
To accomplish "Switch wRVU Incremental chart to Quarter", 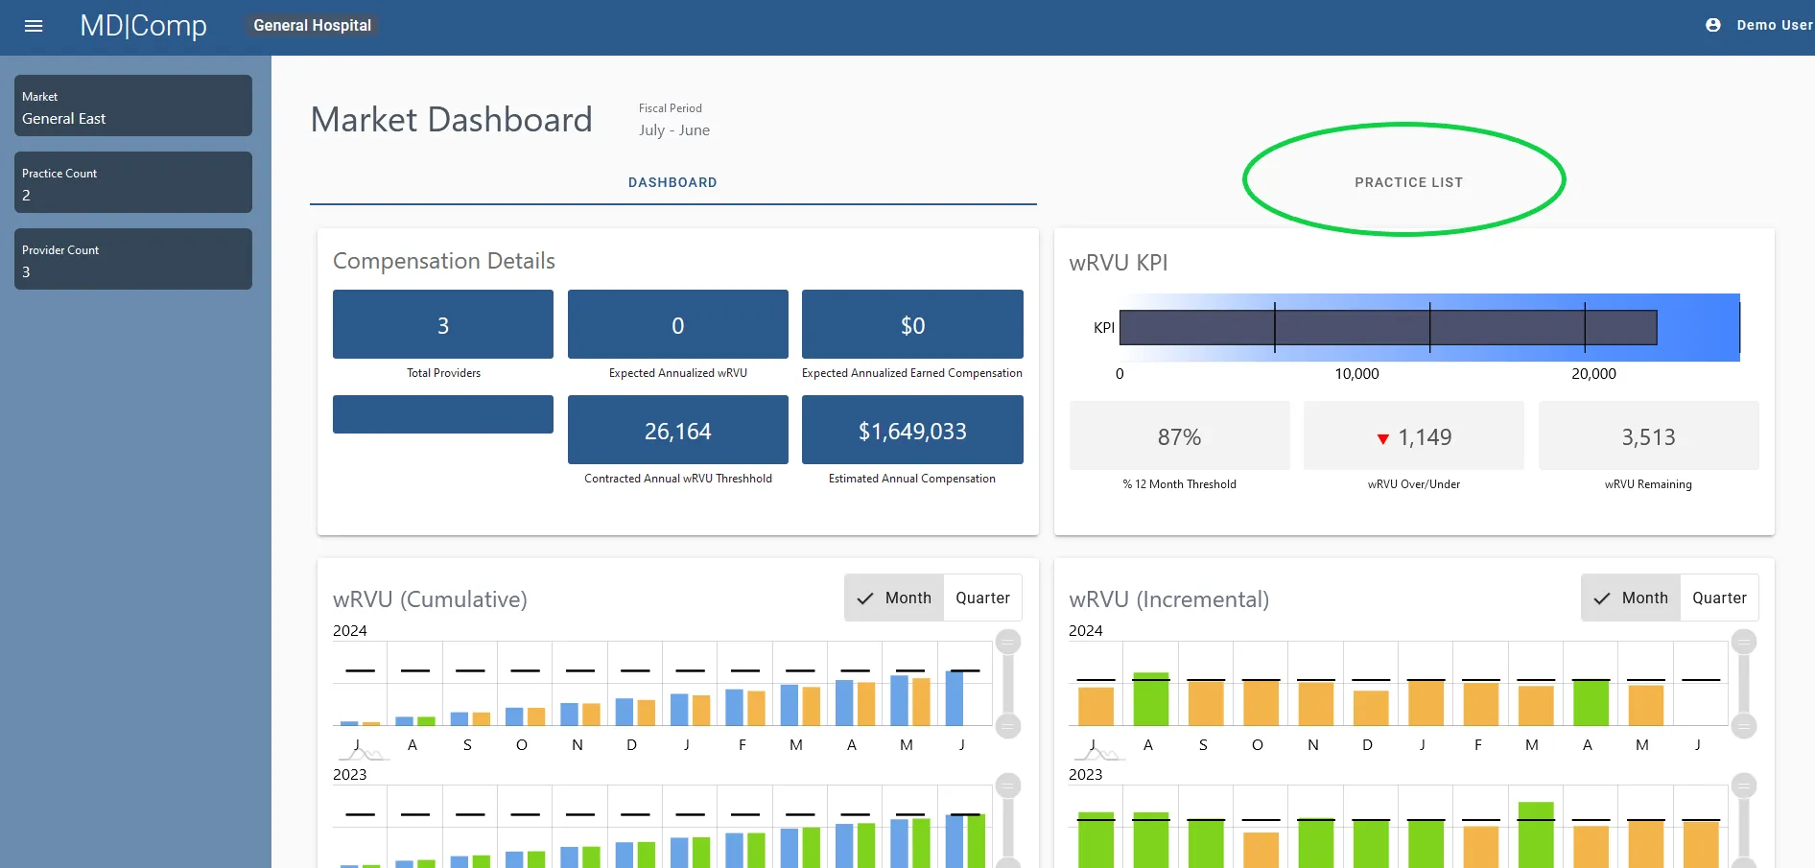I will click(x=1719, y=598).
